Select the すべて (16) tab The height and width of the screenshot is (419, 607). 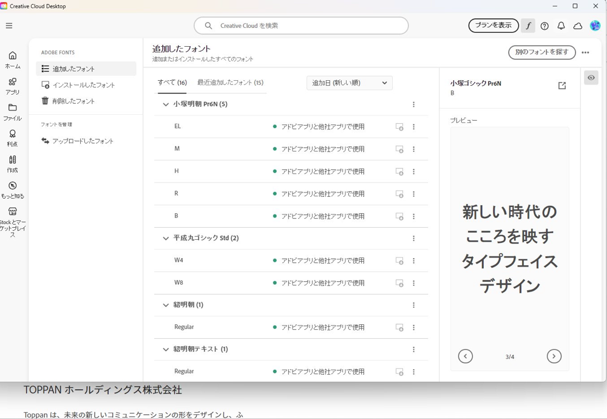pos(172,83)
